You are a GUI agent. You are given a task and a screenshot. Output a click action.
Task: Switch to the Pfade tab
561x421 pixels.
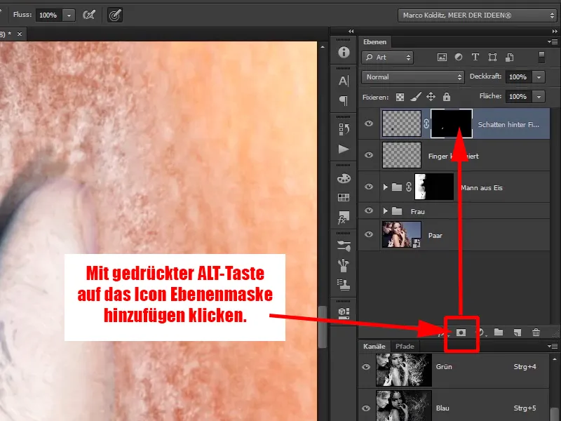click(x=405, y=347)
